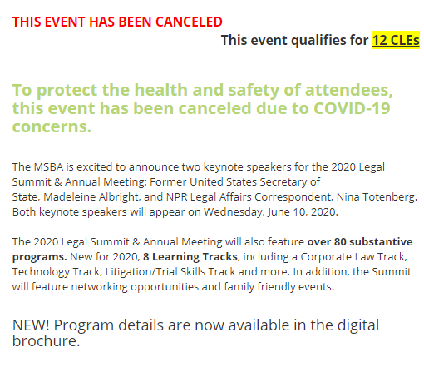Click the red 'THIS EVENT HAS BEEN CANCELED' heading
424x367 pixels.
117,22
